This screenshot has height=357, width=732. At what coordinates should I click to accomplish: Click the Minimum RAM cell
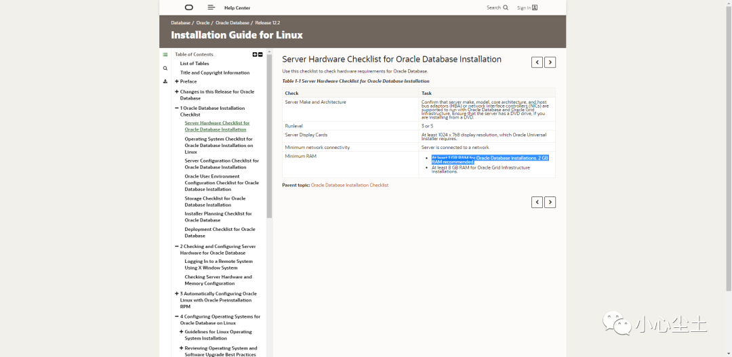coord(350,165)
